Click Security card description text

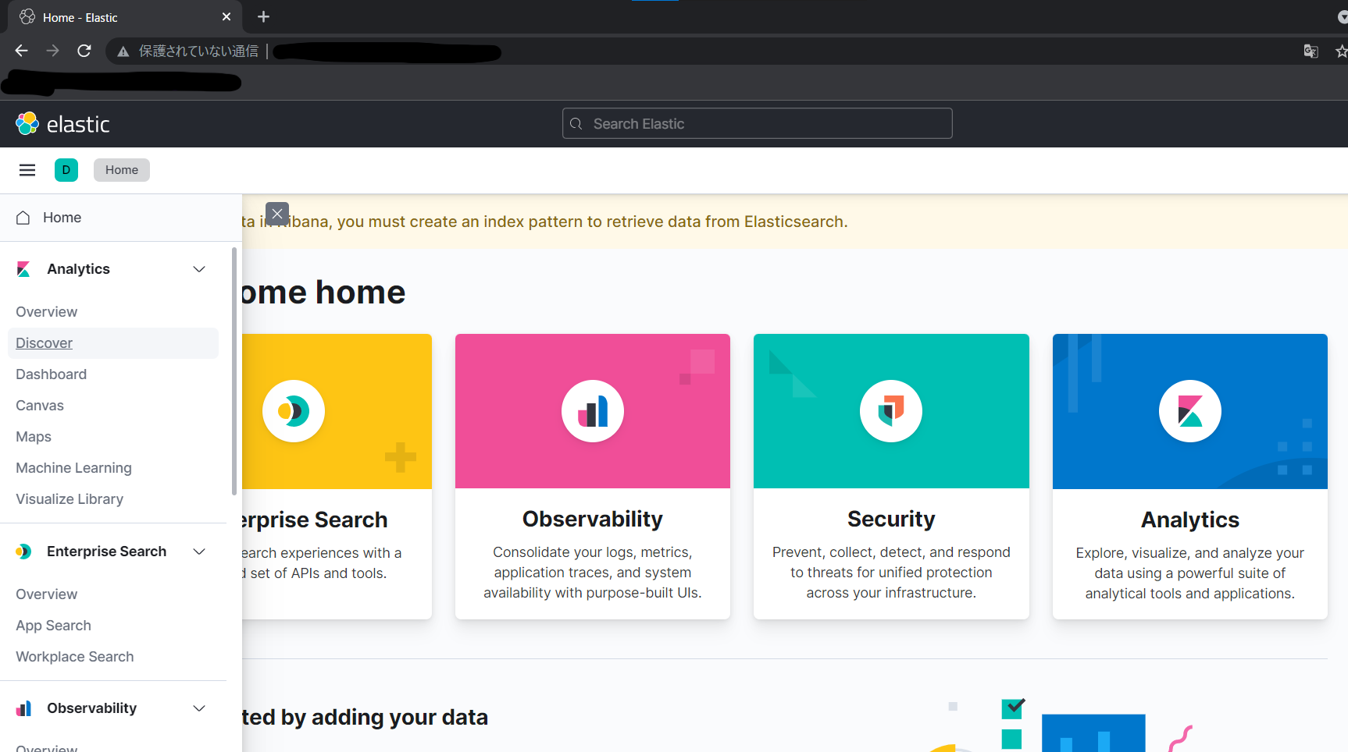[891, 573]
